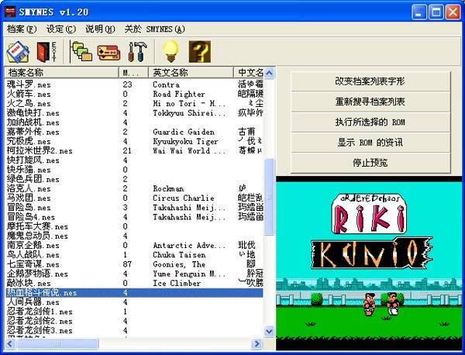Sort by the 英文名称 column header

pos(191,72)
